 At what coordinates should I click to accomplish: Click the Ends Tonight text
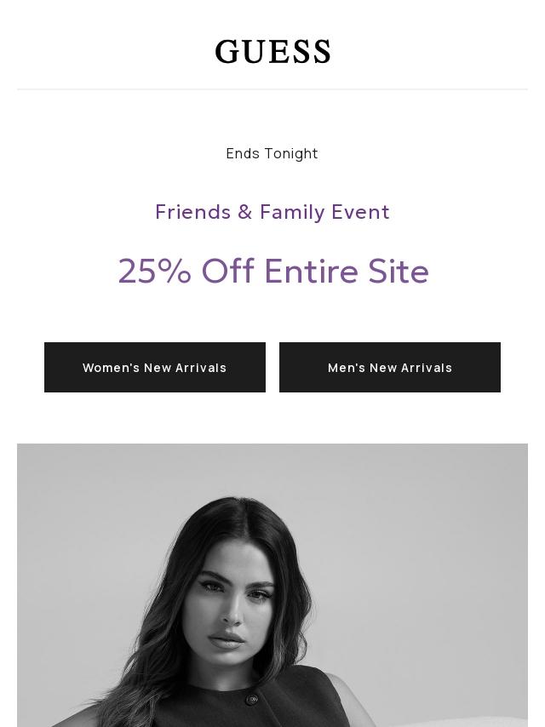pos(272,153)
